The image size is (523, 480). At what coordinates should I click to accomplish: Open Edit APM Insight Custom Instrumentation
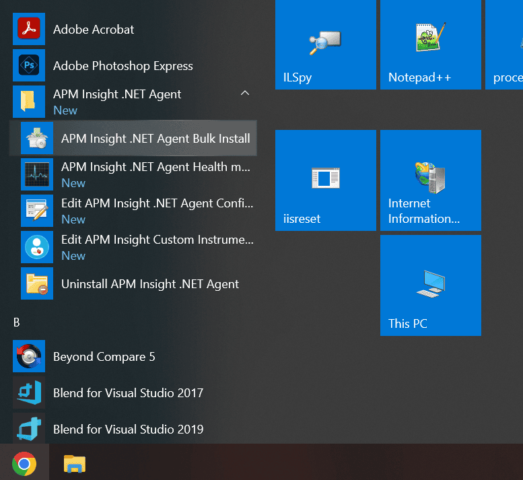156,240
